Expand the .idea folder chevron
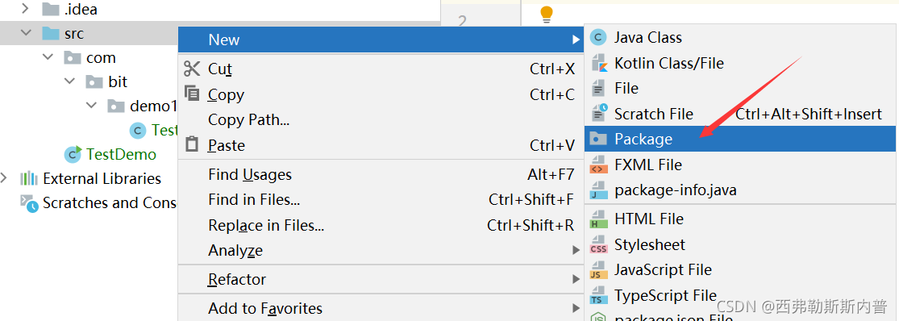This screenshot has width=899, height=321. point(26,9)
